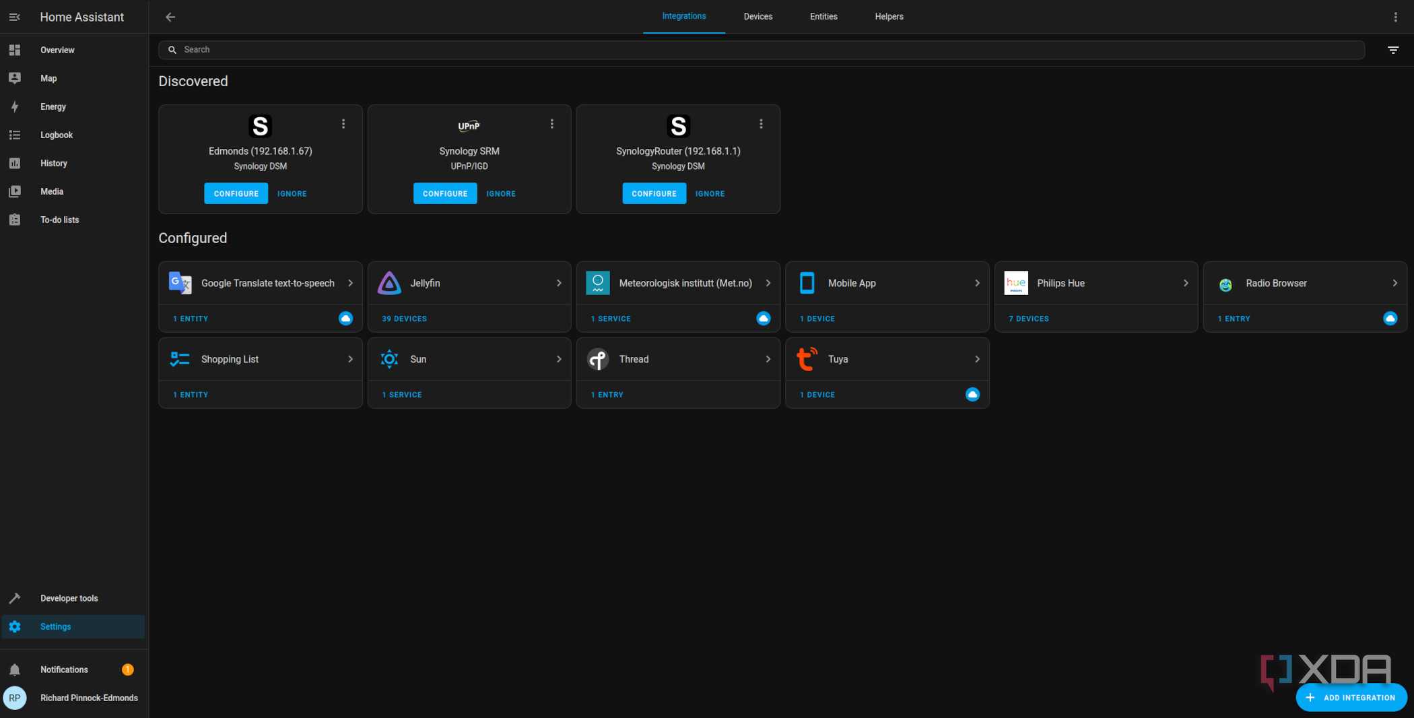The width and height of the screenshot is (1414, 718).
Task: Click the cloud badge on Google Translate card
Action: pos(345,319)
